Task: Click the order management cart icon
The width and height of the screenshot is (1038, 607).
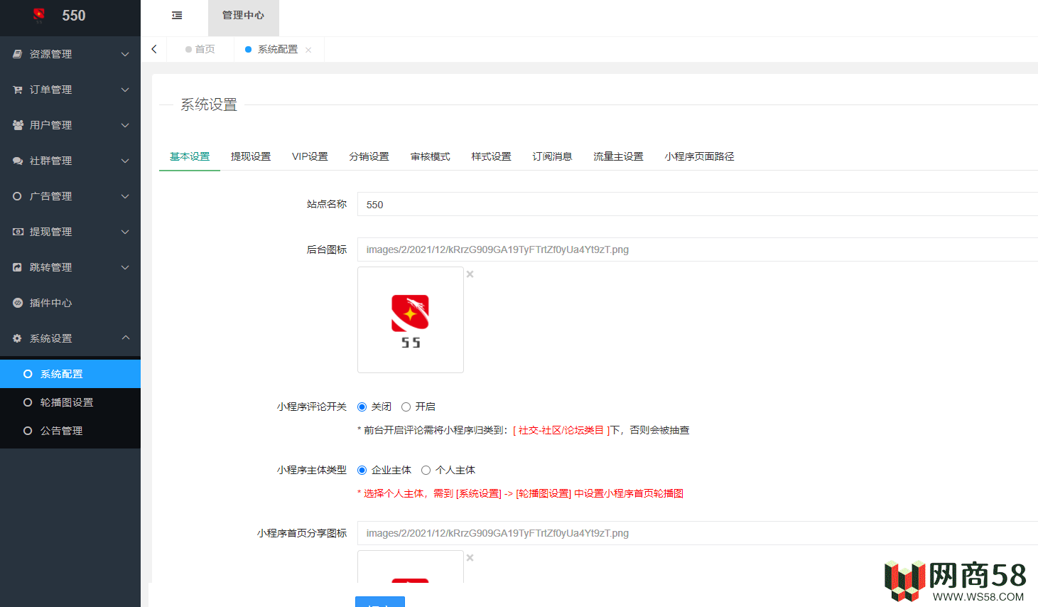Action: [18, 90]
